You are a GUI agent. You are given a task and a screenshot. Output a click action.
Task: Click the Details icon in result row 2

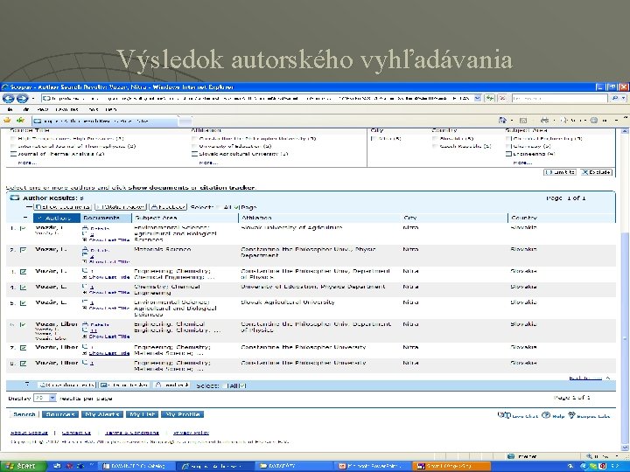[85, 250]
